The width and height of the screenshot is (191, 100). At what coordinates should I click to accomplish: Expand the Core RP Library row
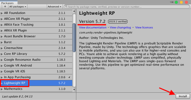tap(2, 54)
